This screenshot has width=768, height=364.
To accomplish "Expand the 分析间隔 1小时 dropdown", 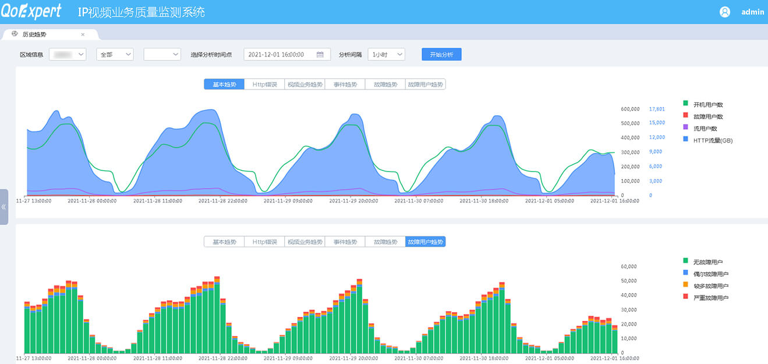I will 386,55.
